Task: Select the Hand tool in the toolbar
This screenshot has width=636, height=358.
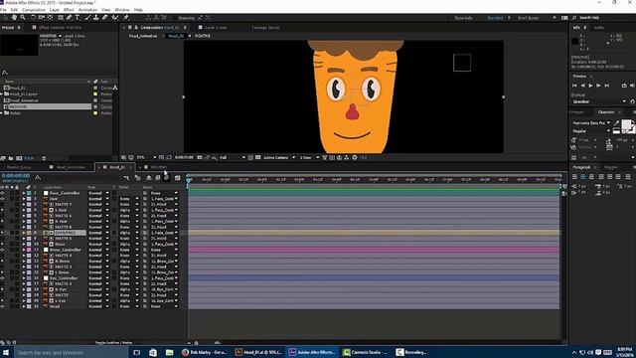Action: pos(14,18)
